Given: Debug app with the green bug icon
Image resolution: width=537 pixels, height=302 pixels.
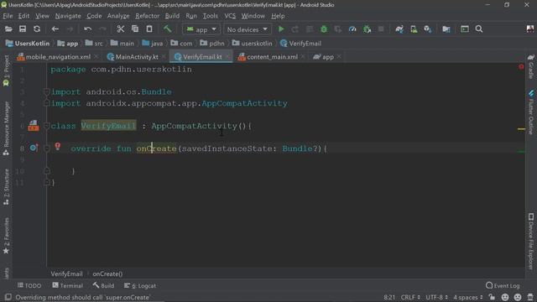Looking at the screenshot, I should click(324, 29).
